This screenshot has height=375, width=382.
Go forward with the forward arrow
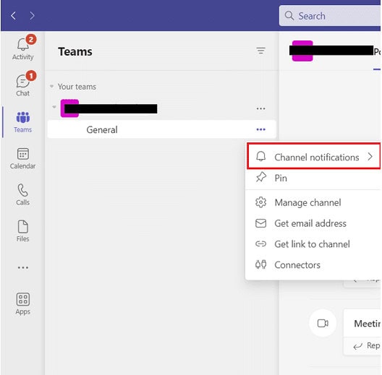click(32, 16)
